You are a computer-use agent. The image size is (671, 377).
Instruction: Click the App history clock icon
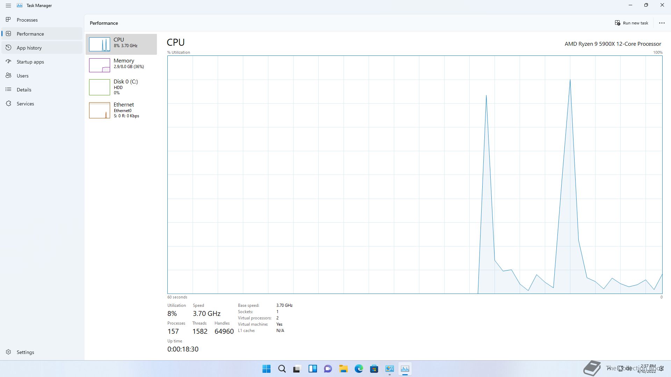pos(8,47)
